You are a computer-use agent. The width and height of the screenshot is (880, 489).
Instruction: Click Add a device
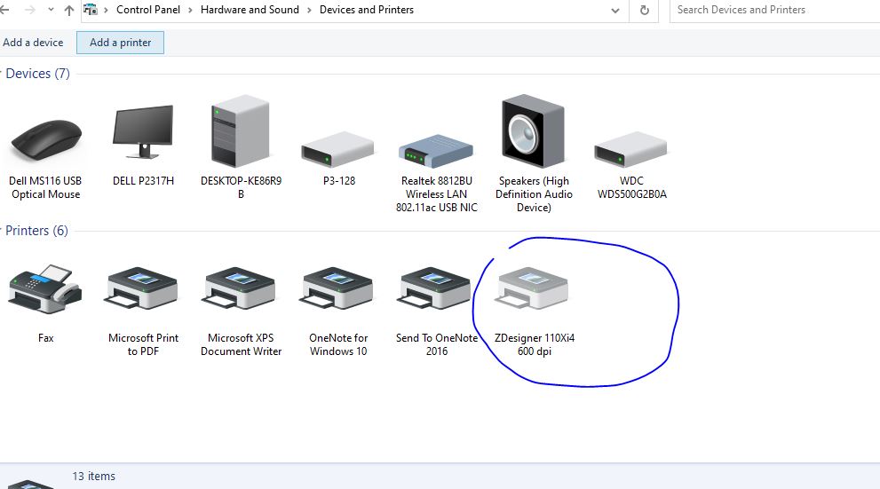click(x=33, y=43)
